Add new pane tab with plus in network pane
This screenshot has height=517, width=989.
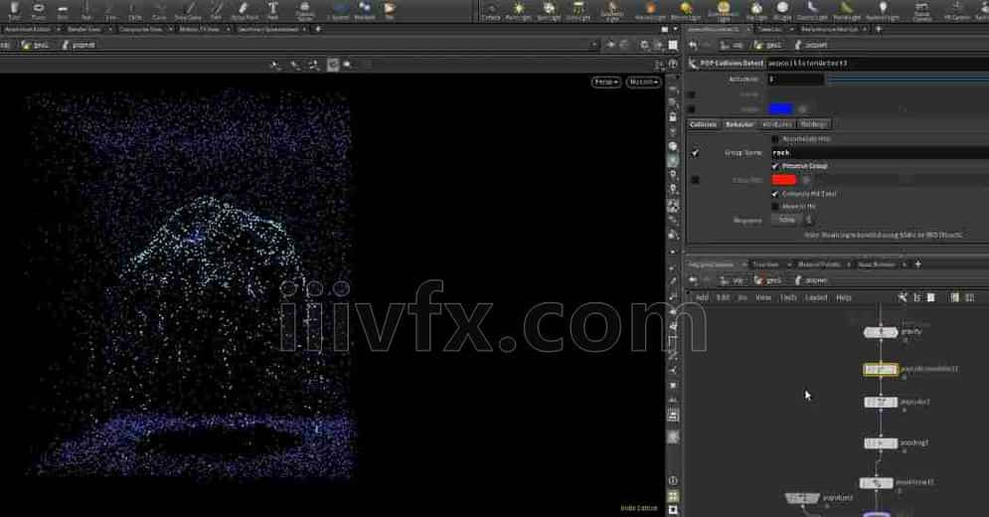pyautogui.click(x=917, y=264)
